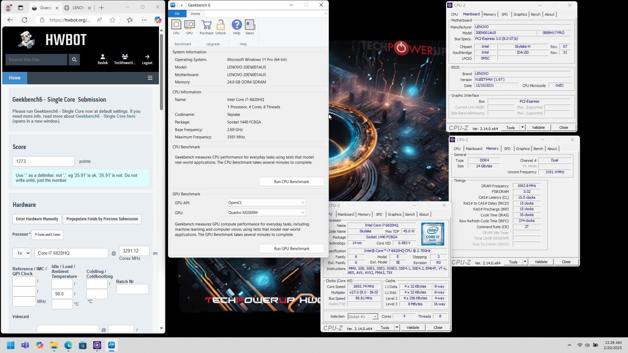Add HWBOT page to favorites star

click(113, 20)
